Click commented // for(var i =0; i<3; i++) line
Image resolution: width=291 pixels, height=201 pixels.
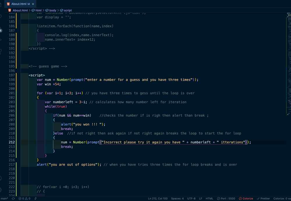coord(63,187)
